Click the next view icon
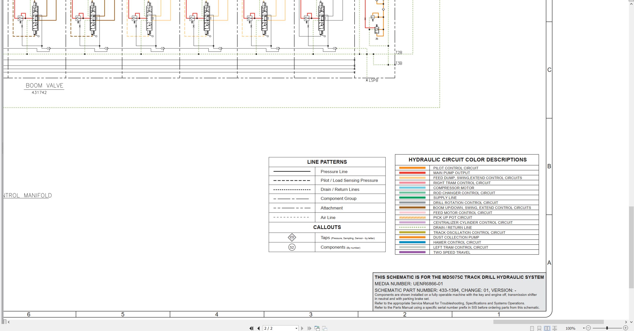 pos(325,328)
